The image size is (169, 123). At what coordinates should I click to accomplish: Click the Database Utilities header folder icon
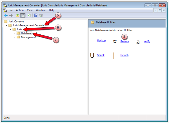(x=92, y=22)
